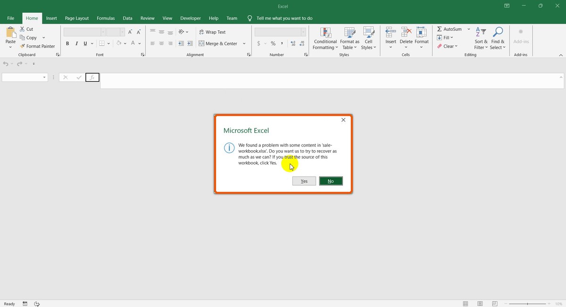Close the Microsoft Excel dialog
Viewport: 566px width, 307px height.
point(343,120)
